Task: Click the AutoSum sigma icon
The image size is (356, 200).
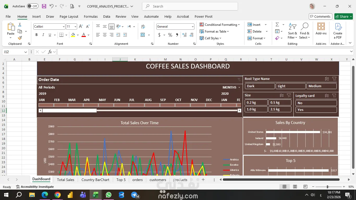Action: click(x=277, y=24)
